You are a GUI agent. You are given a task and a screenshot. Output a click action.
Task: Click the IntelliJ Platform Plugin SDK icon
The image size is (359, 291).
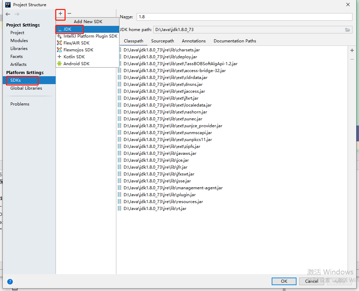59,36
